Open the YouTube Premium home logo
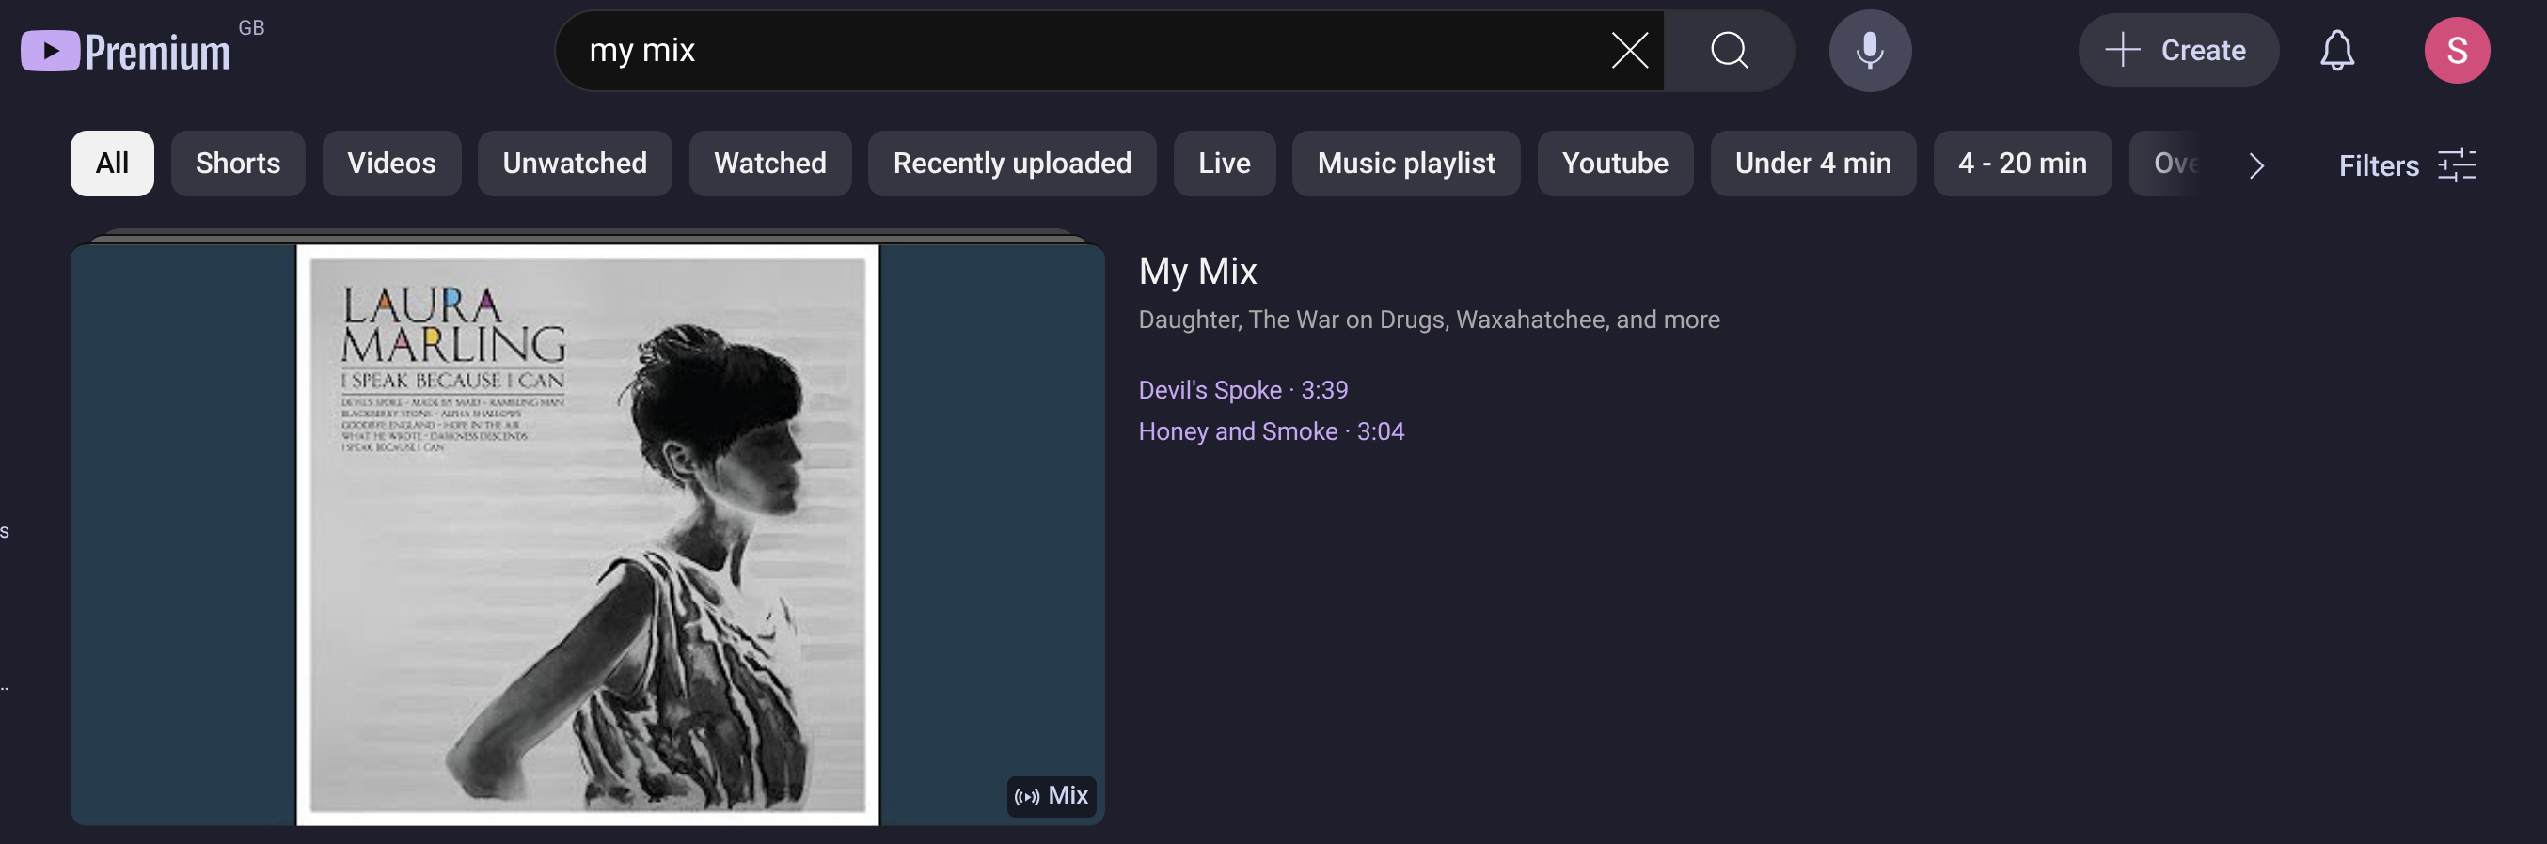 pyautogui.click(x=126, y=51)
